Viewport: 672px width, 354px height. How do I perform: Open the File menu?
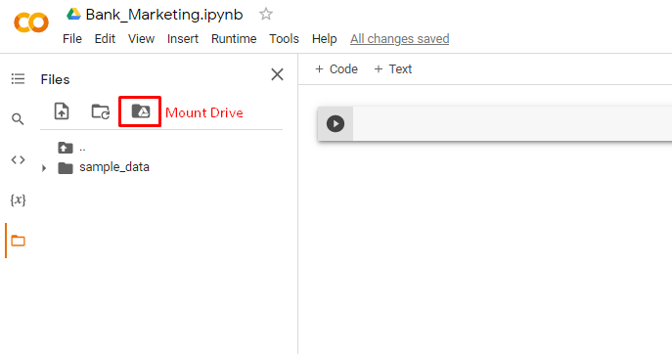pos(72,39)
